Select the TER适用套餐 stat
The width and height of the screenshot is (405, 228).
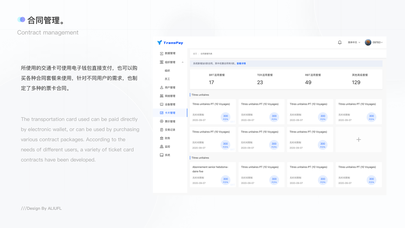265,79
